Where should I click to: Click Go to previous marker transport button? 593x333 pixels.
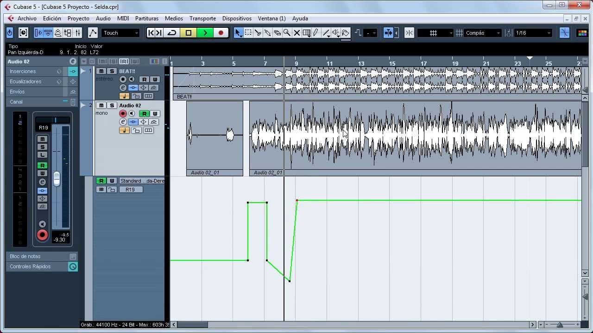pos(151,33)
